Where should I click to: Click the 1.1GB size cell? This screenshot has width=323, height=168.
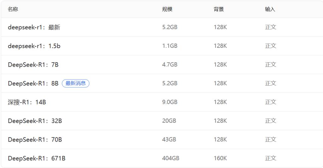pos(170,46)
